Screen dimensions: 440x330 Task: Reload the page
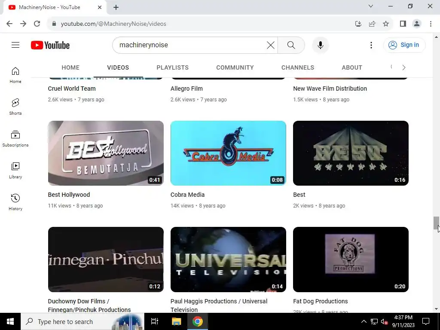[37, 24]
